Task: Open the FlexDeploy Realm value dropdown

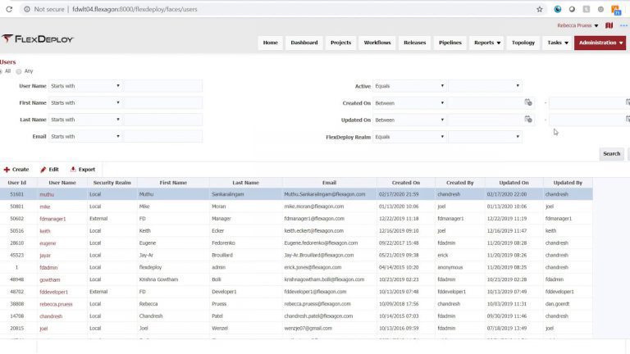Action: click(485, 137)
